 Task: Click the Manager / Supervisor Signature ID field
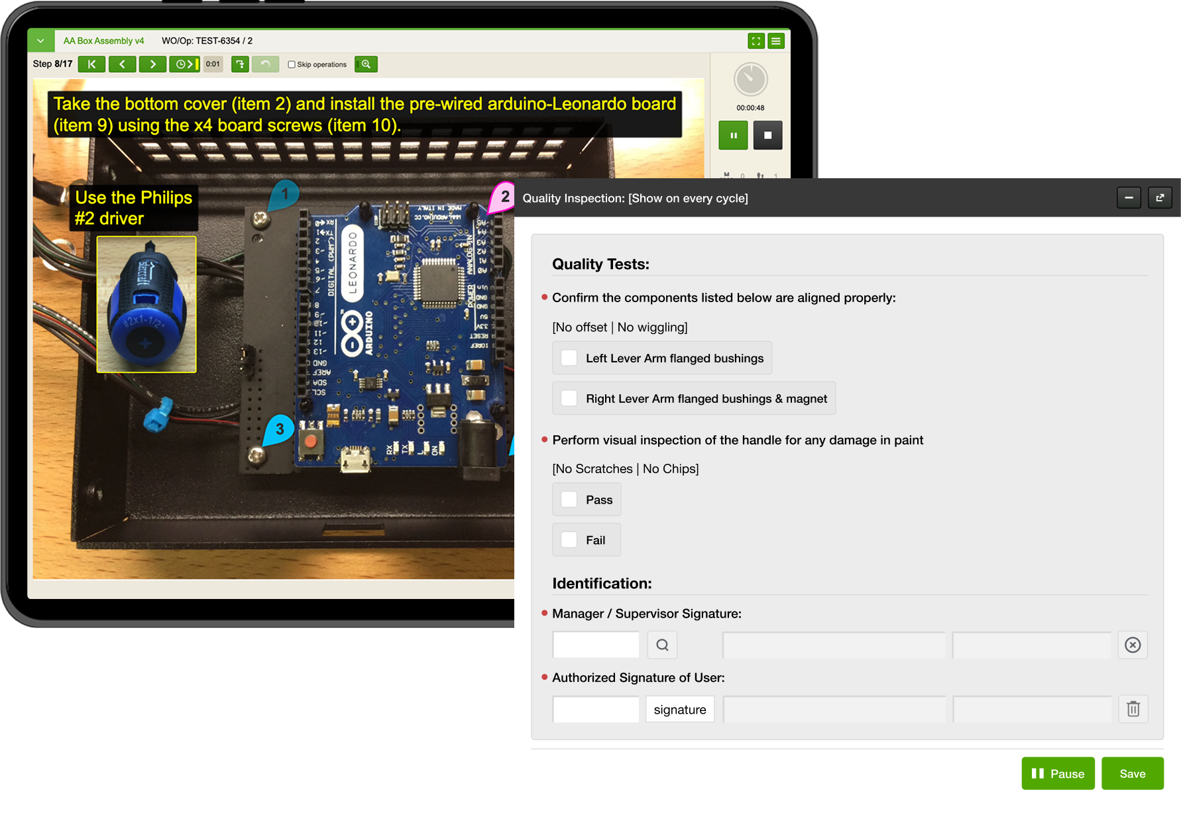pyautogui.click(x=596, y=645)
